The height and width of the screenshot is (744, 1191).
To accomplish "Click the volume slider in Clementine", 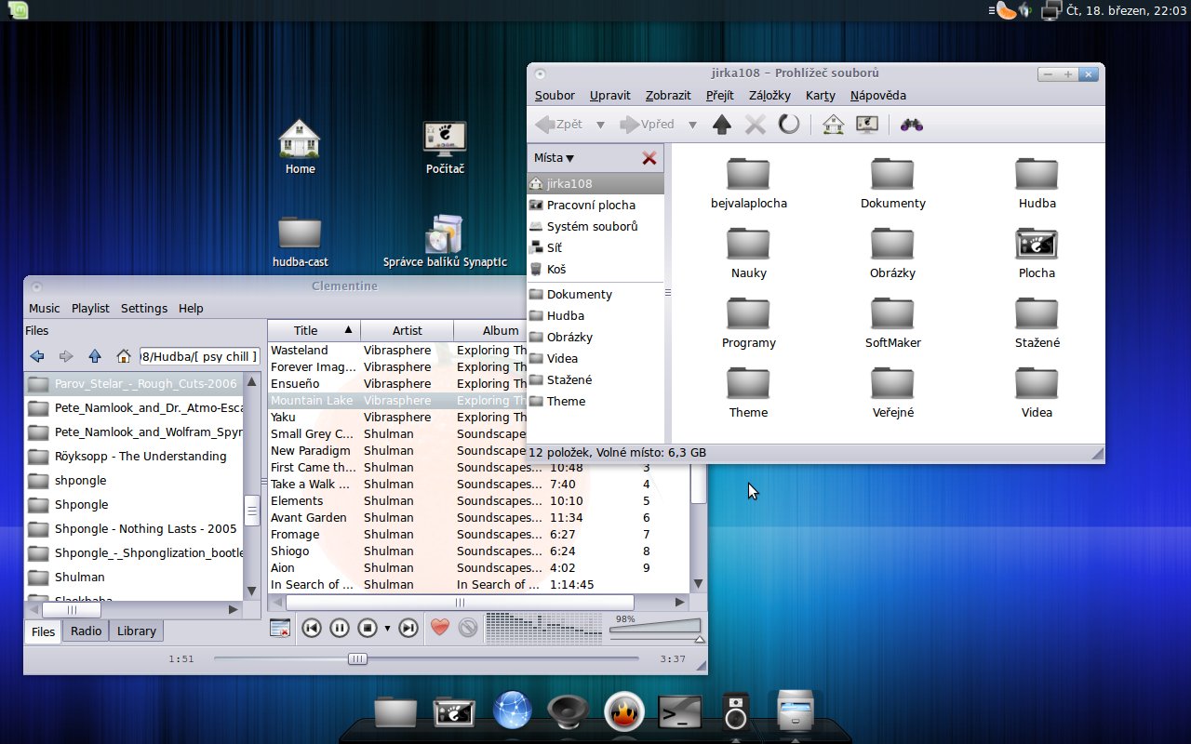I will (655, 629).
